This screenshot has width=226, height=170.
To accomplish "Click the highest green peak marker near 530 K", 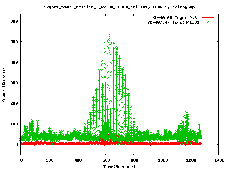I will pyautogui.click(x=111, y=35).
